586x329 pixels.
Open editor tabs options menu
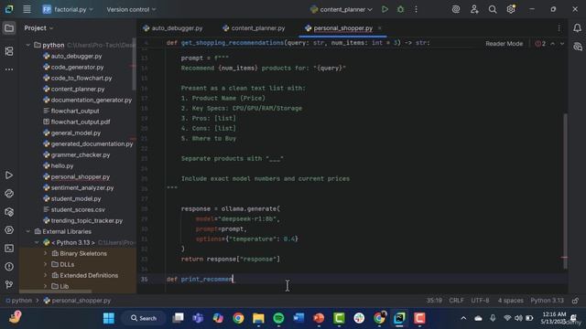pos(559,28)
